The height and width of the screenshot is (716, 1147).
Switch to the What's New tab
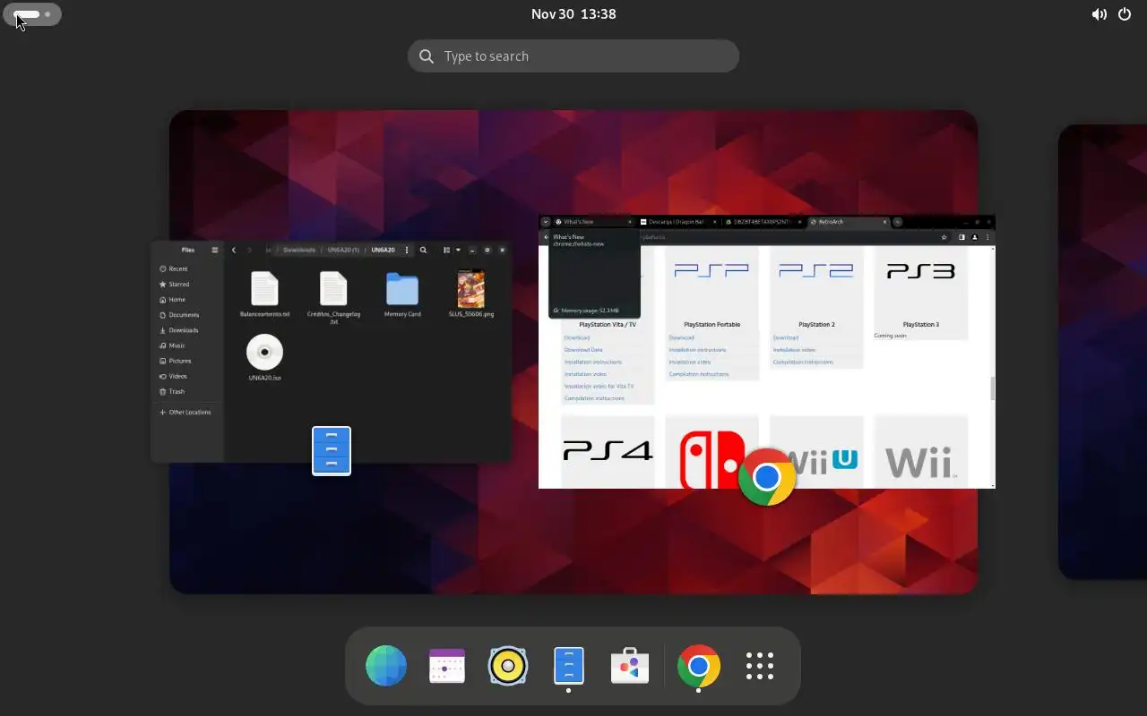coord(593,222)
